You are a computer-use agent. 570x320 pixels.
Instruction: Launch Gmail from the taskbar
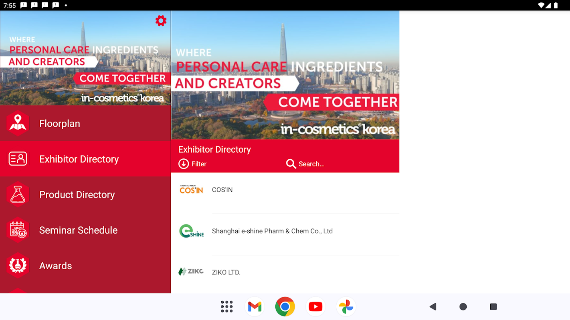[x=255, y=306]
